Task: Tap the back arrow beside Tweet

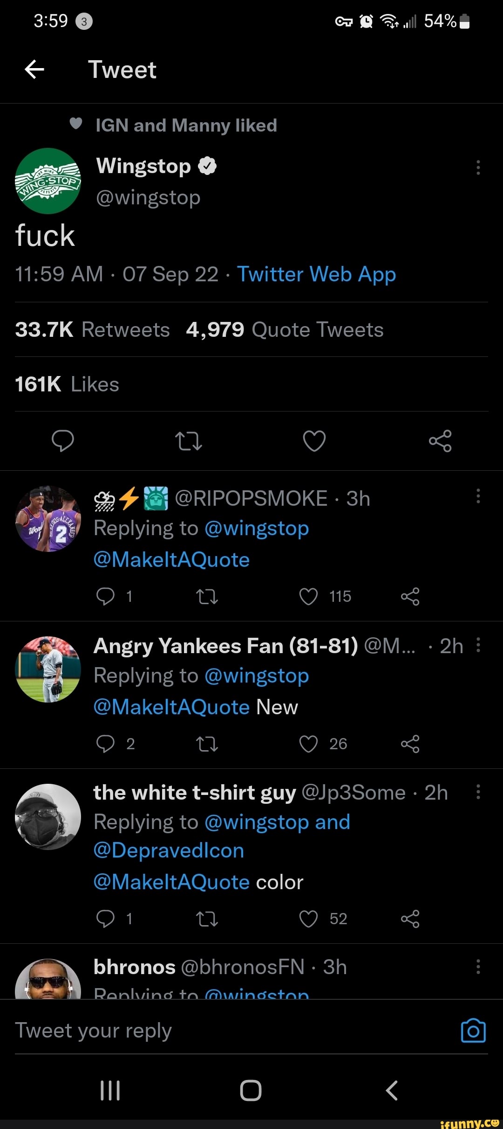Action: (34, 70)
